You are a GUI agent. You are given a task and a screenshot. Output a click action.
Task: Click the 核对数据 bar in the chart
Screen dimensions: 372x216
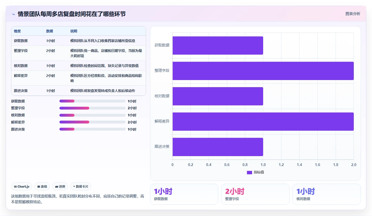click(218, 96)
